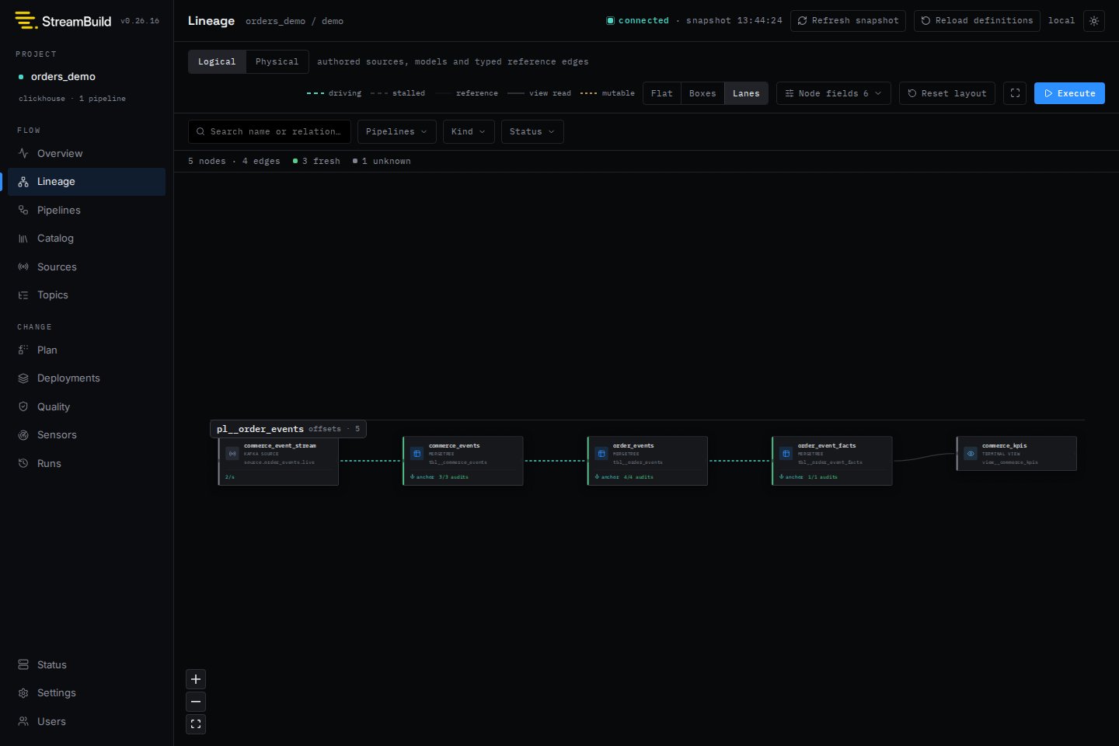Open the Runs page
Screen dimensions: 1119x746
(x=86, y=463)
